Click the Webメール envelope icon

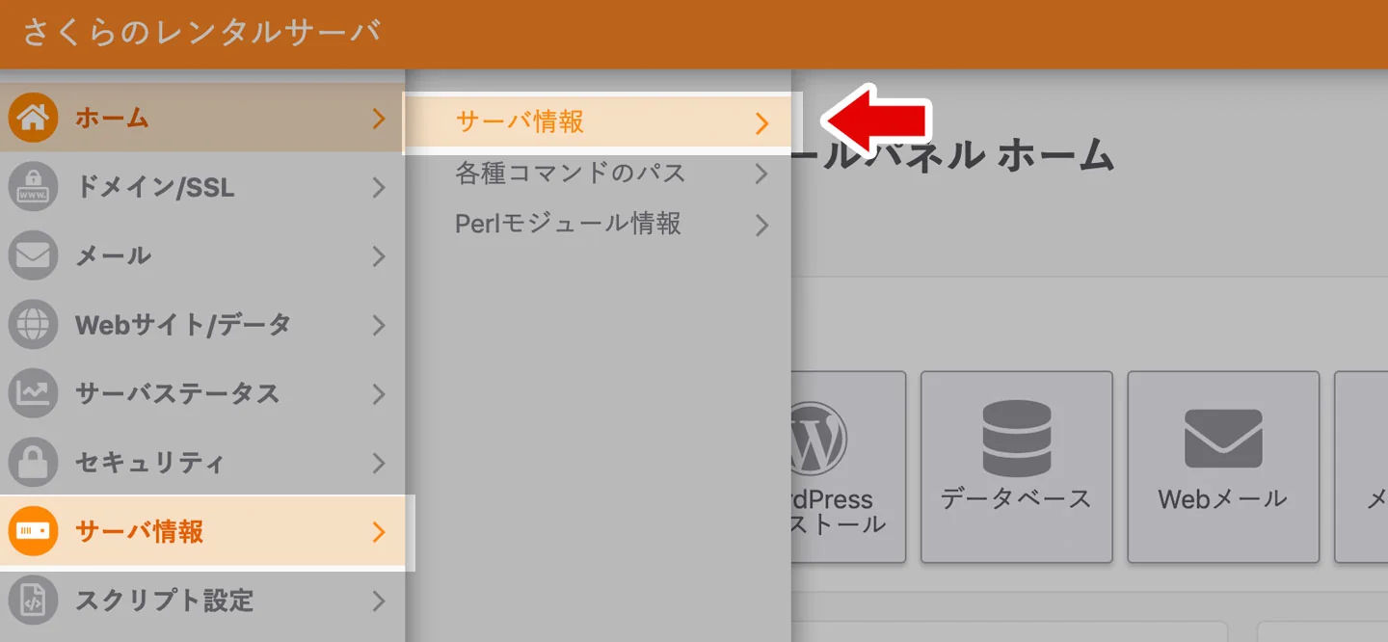1223,439
